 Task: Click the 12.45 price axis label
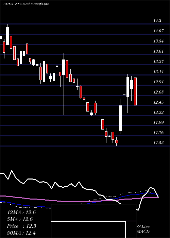[159, 102]
